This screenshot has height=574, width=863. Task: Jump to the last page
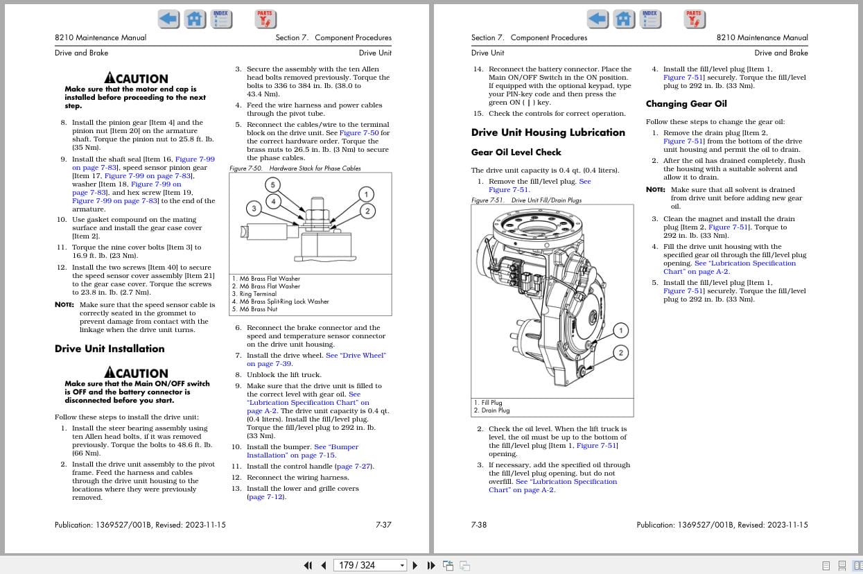pyautogui.click(x=430, y=565)
